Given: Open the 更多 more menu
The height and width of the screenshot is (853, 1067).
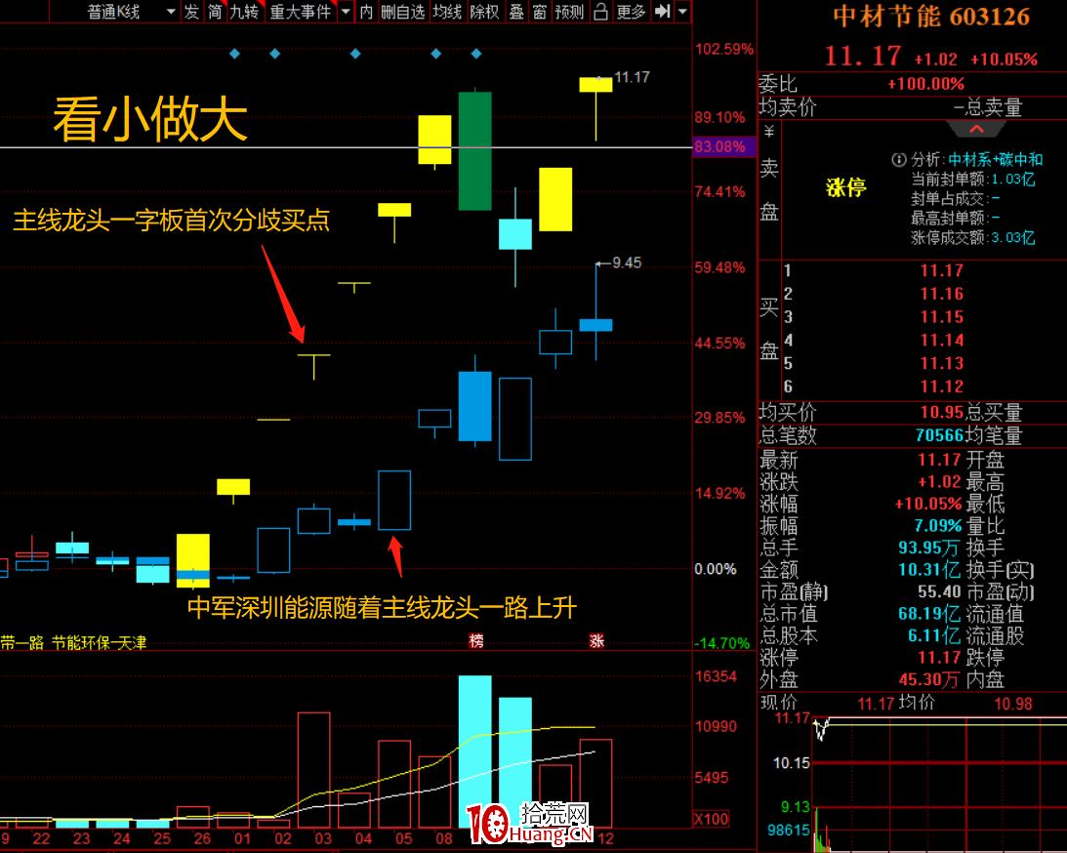Looking at the screenshot, I should click(630, 13).
